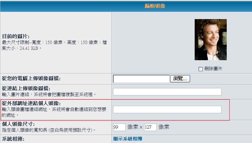Click the 個人頭像尺寸 label

[18, 124]
